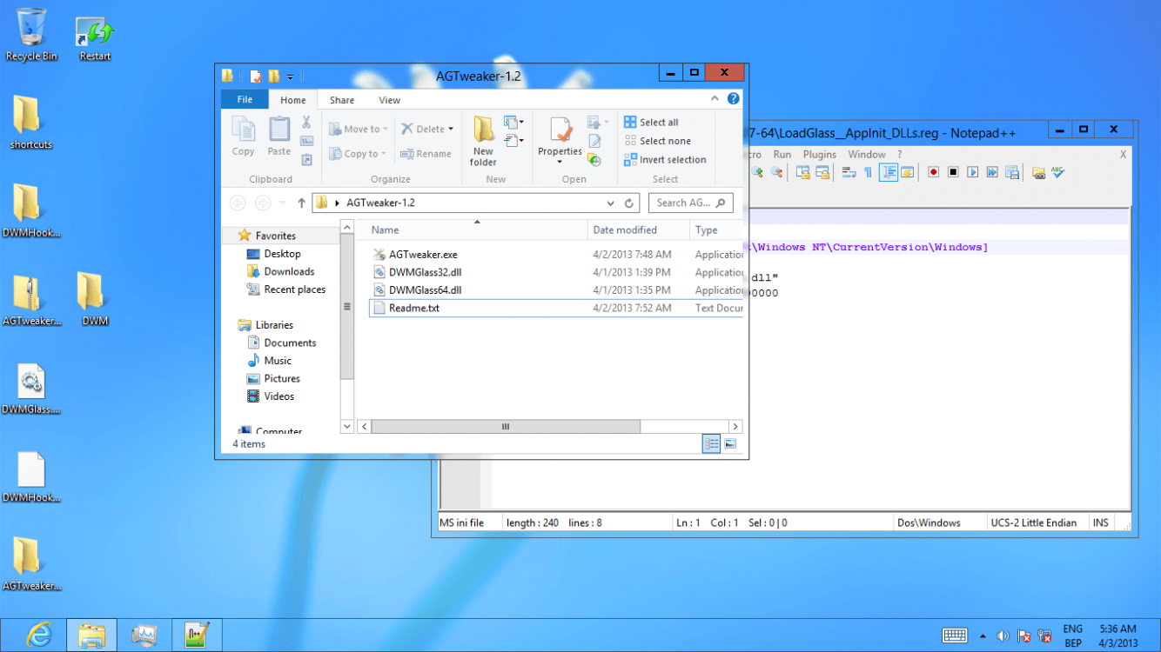
Task: Expand address bar previous locations dropdown
Action: 611,203
